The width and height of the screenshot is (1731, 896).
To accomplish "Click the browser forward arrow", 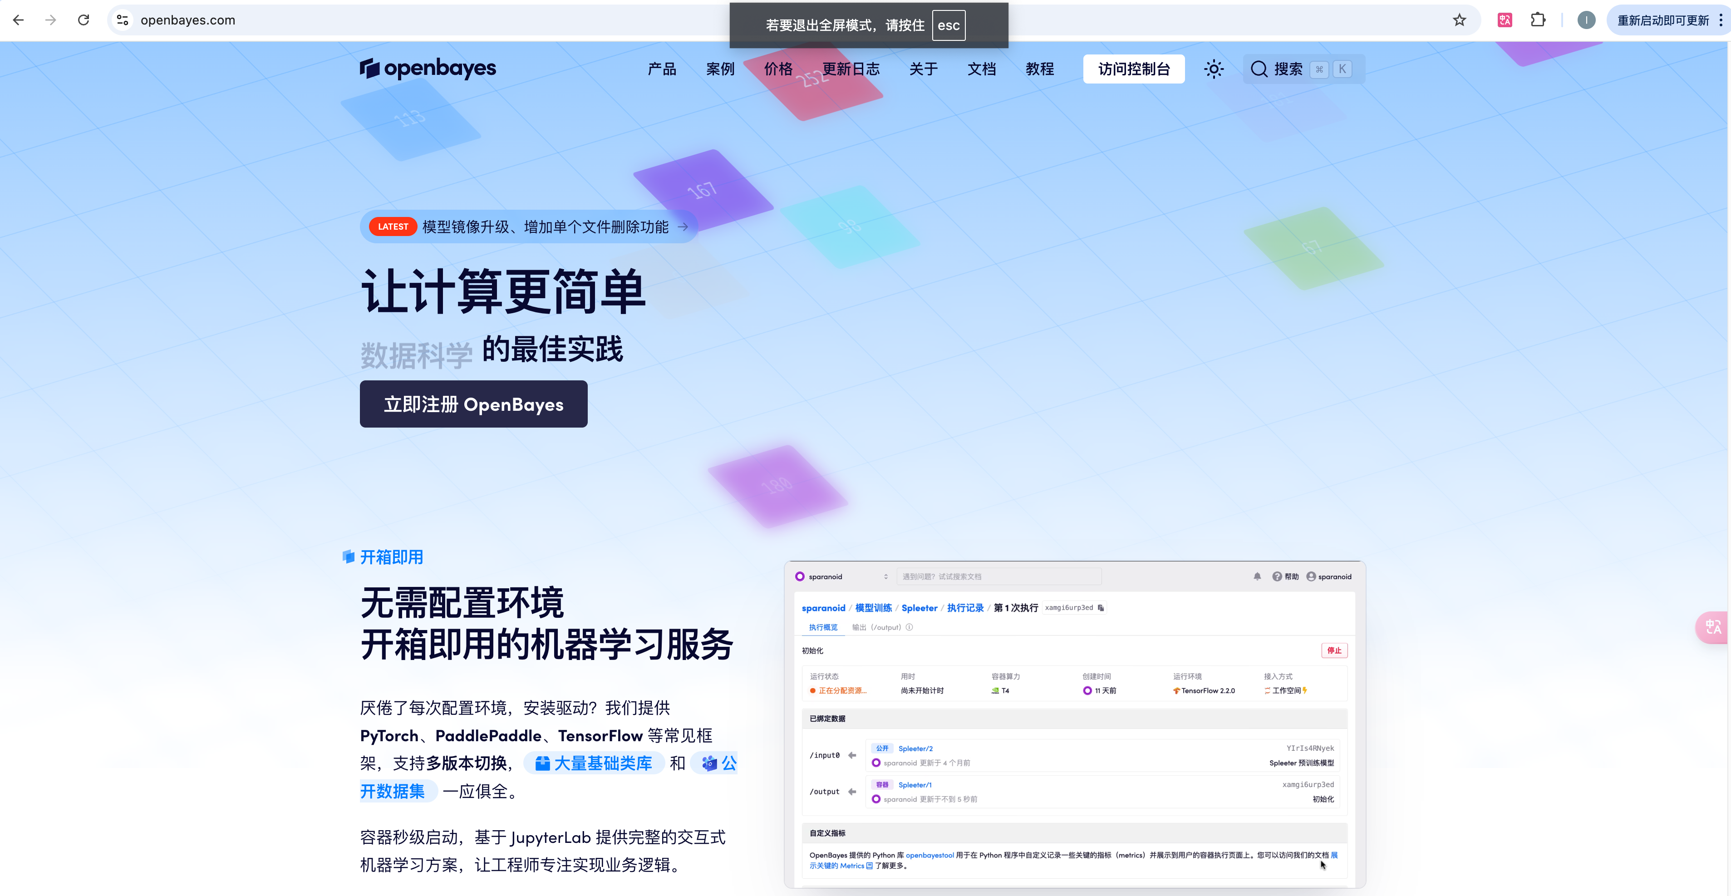I will (x=50, y=20).
